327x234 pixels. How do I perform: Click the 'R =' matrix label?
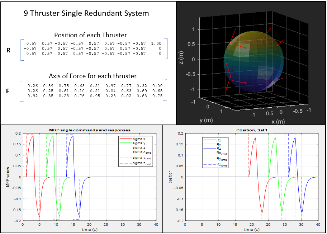(11, 50)
